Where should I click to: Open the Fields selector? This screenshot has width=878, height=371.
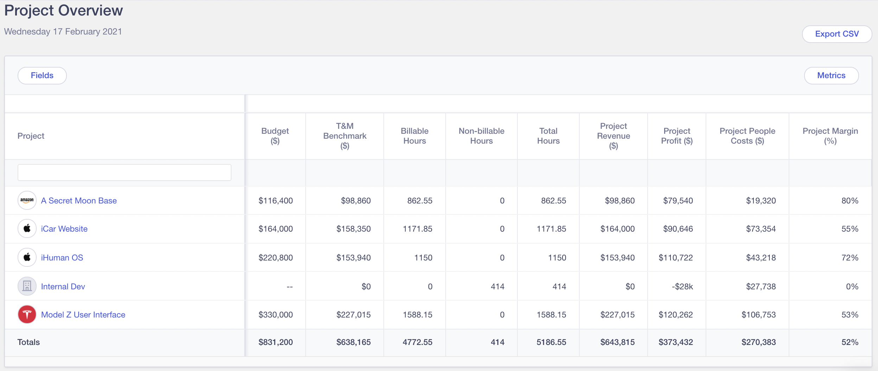(42, 75)
